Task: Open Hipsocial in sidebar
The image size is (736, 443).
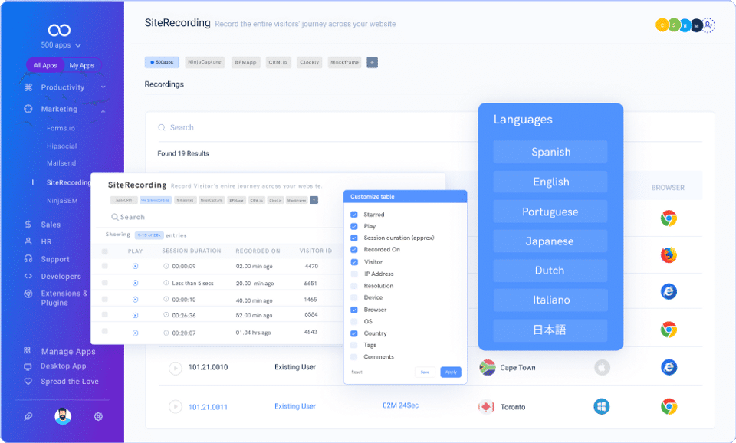Action: click(61, 146)
